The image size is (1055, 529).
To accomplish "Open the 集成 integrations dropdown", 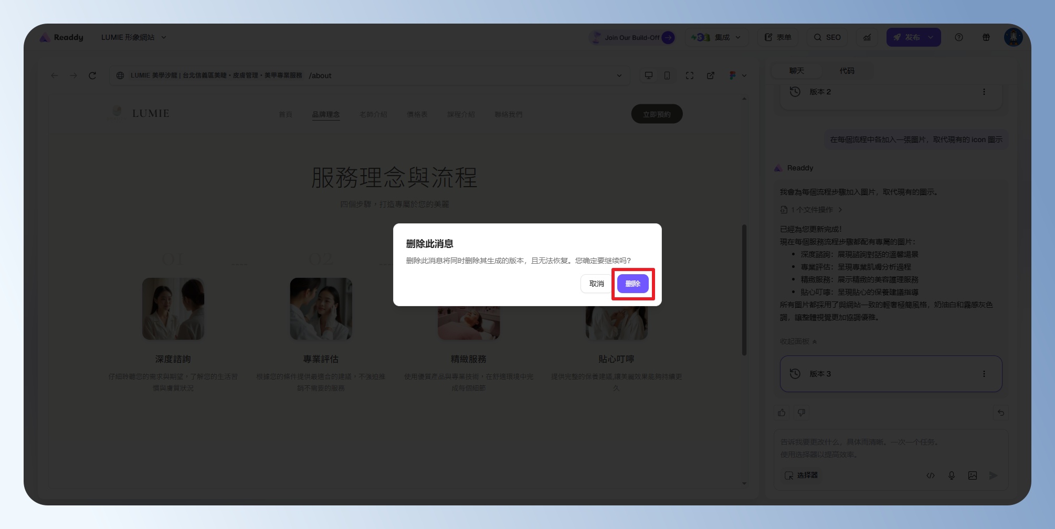I will (x=716, y=37).
